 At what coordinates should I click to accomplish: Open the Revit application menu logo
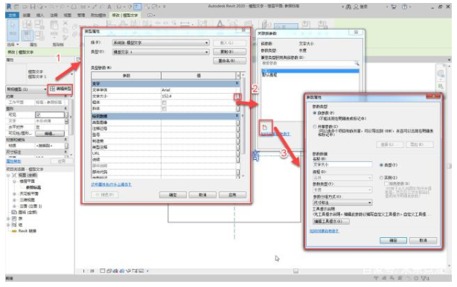tap(9, 7)
